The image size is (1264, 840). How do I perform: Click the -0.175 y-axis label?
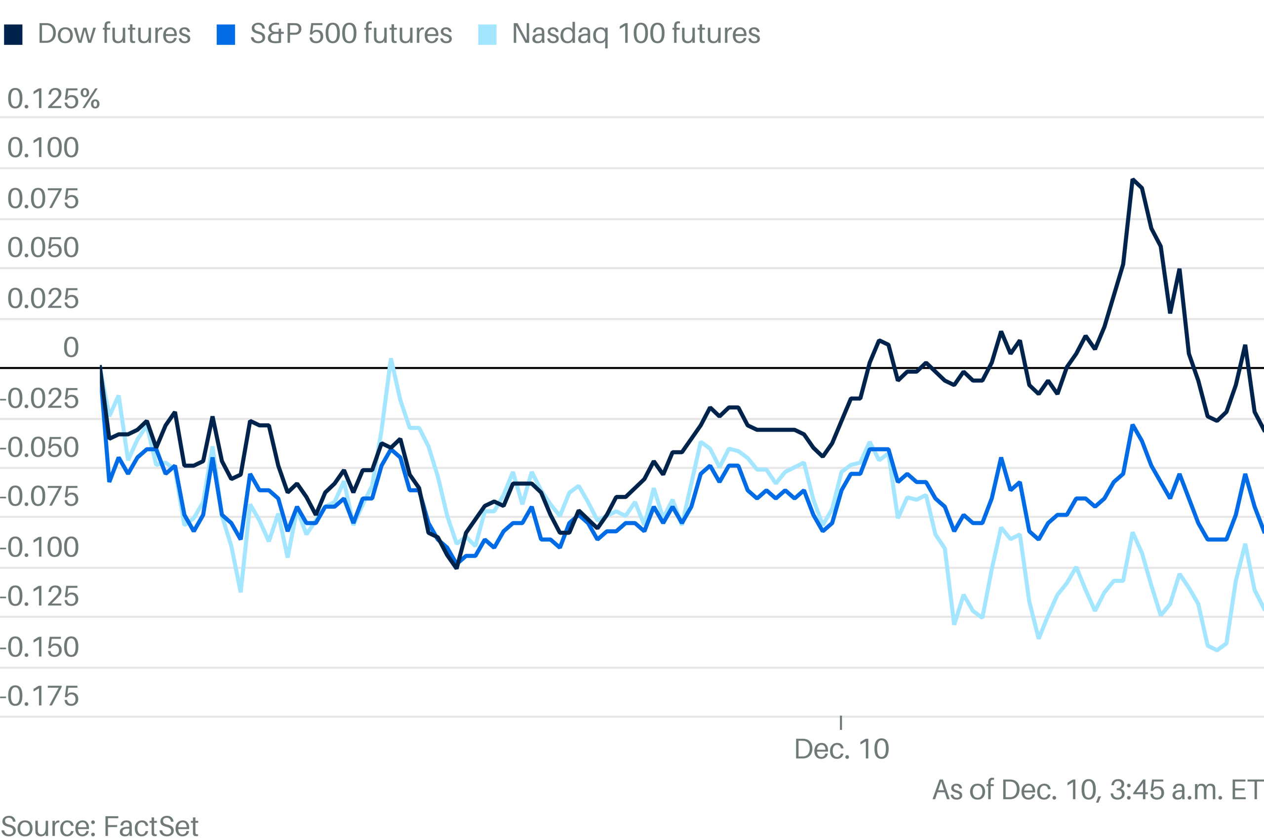[39, 696]
